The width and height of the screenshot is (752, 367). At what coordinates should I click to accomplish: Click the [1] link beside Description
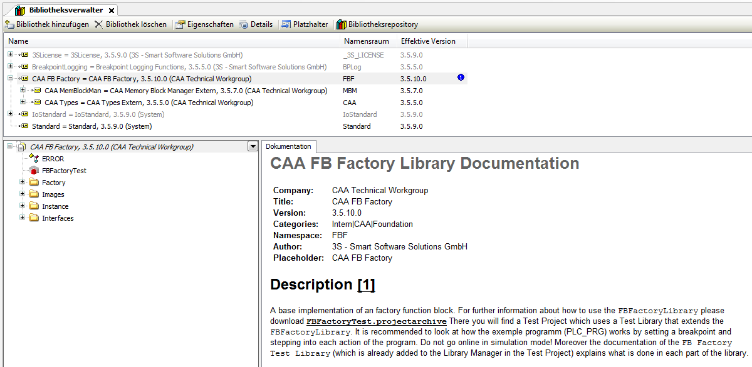pyautogui.click(x=366, y=284)
